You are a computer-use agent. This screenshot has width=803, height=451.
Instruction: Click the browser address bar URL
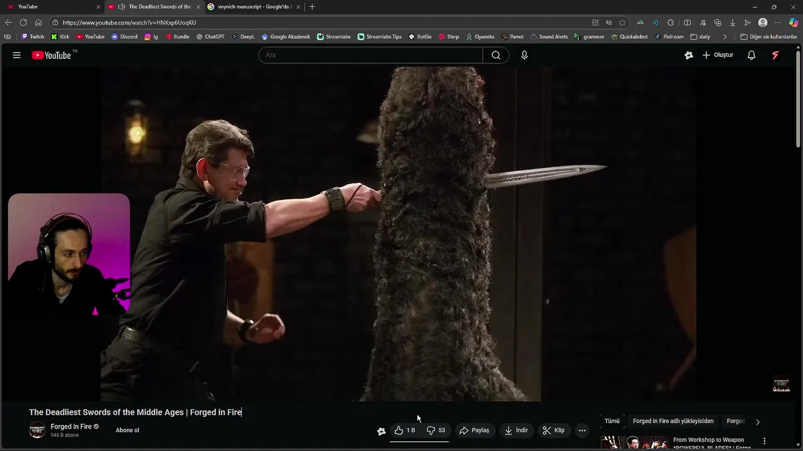point(129,23)
